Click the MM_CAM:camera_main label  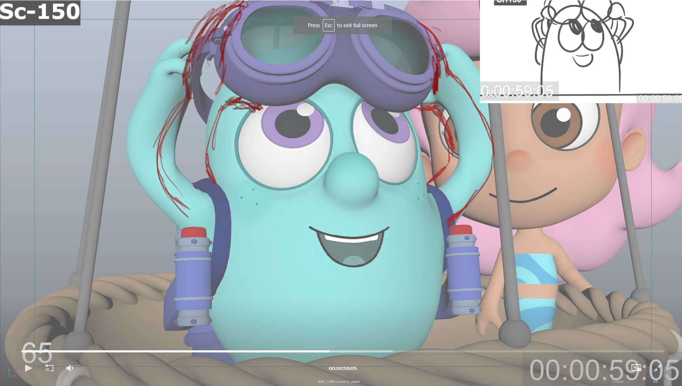(x=339, y=382)
